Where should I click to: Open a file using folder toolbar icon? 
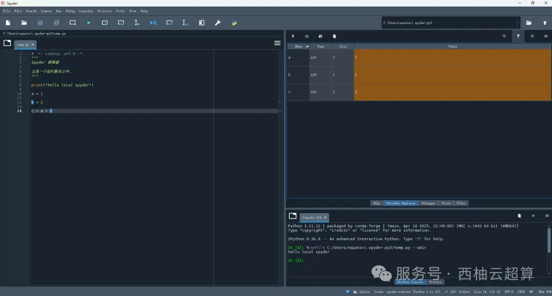24,23
